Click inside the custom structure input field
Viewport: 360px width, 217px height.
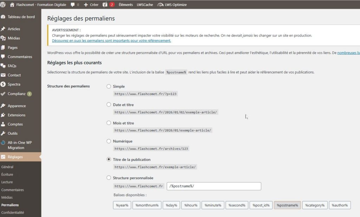214,186
